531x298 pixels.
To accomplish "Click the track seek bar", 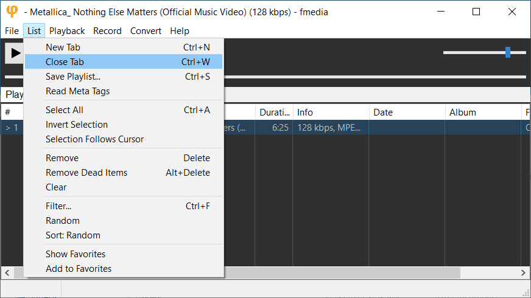I will [375, 77].
